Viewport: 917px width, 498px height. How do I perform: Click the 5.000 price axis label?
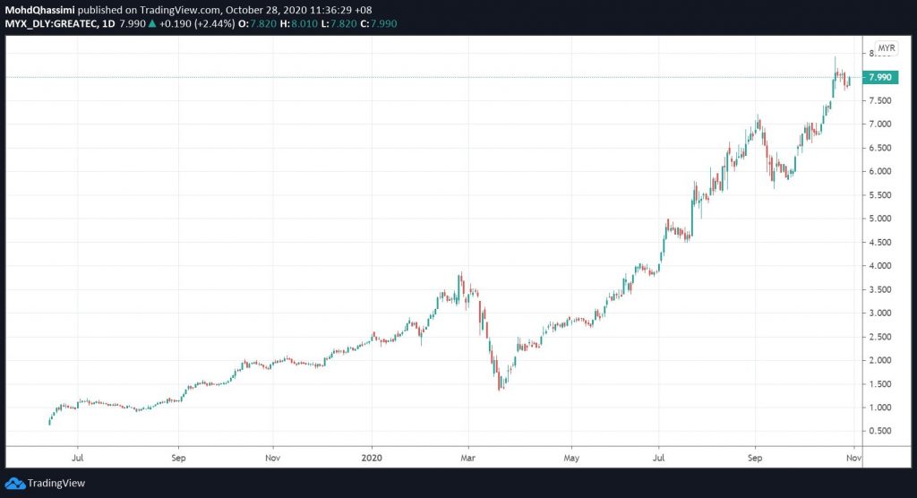point(880,219)
